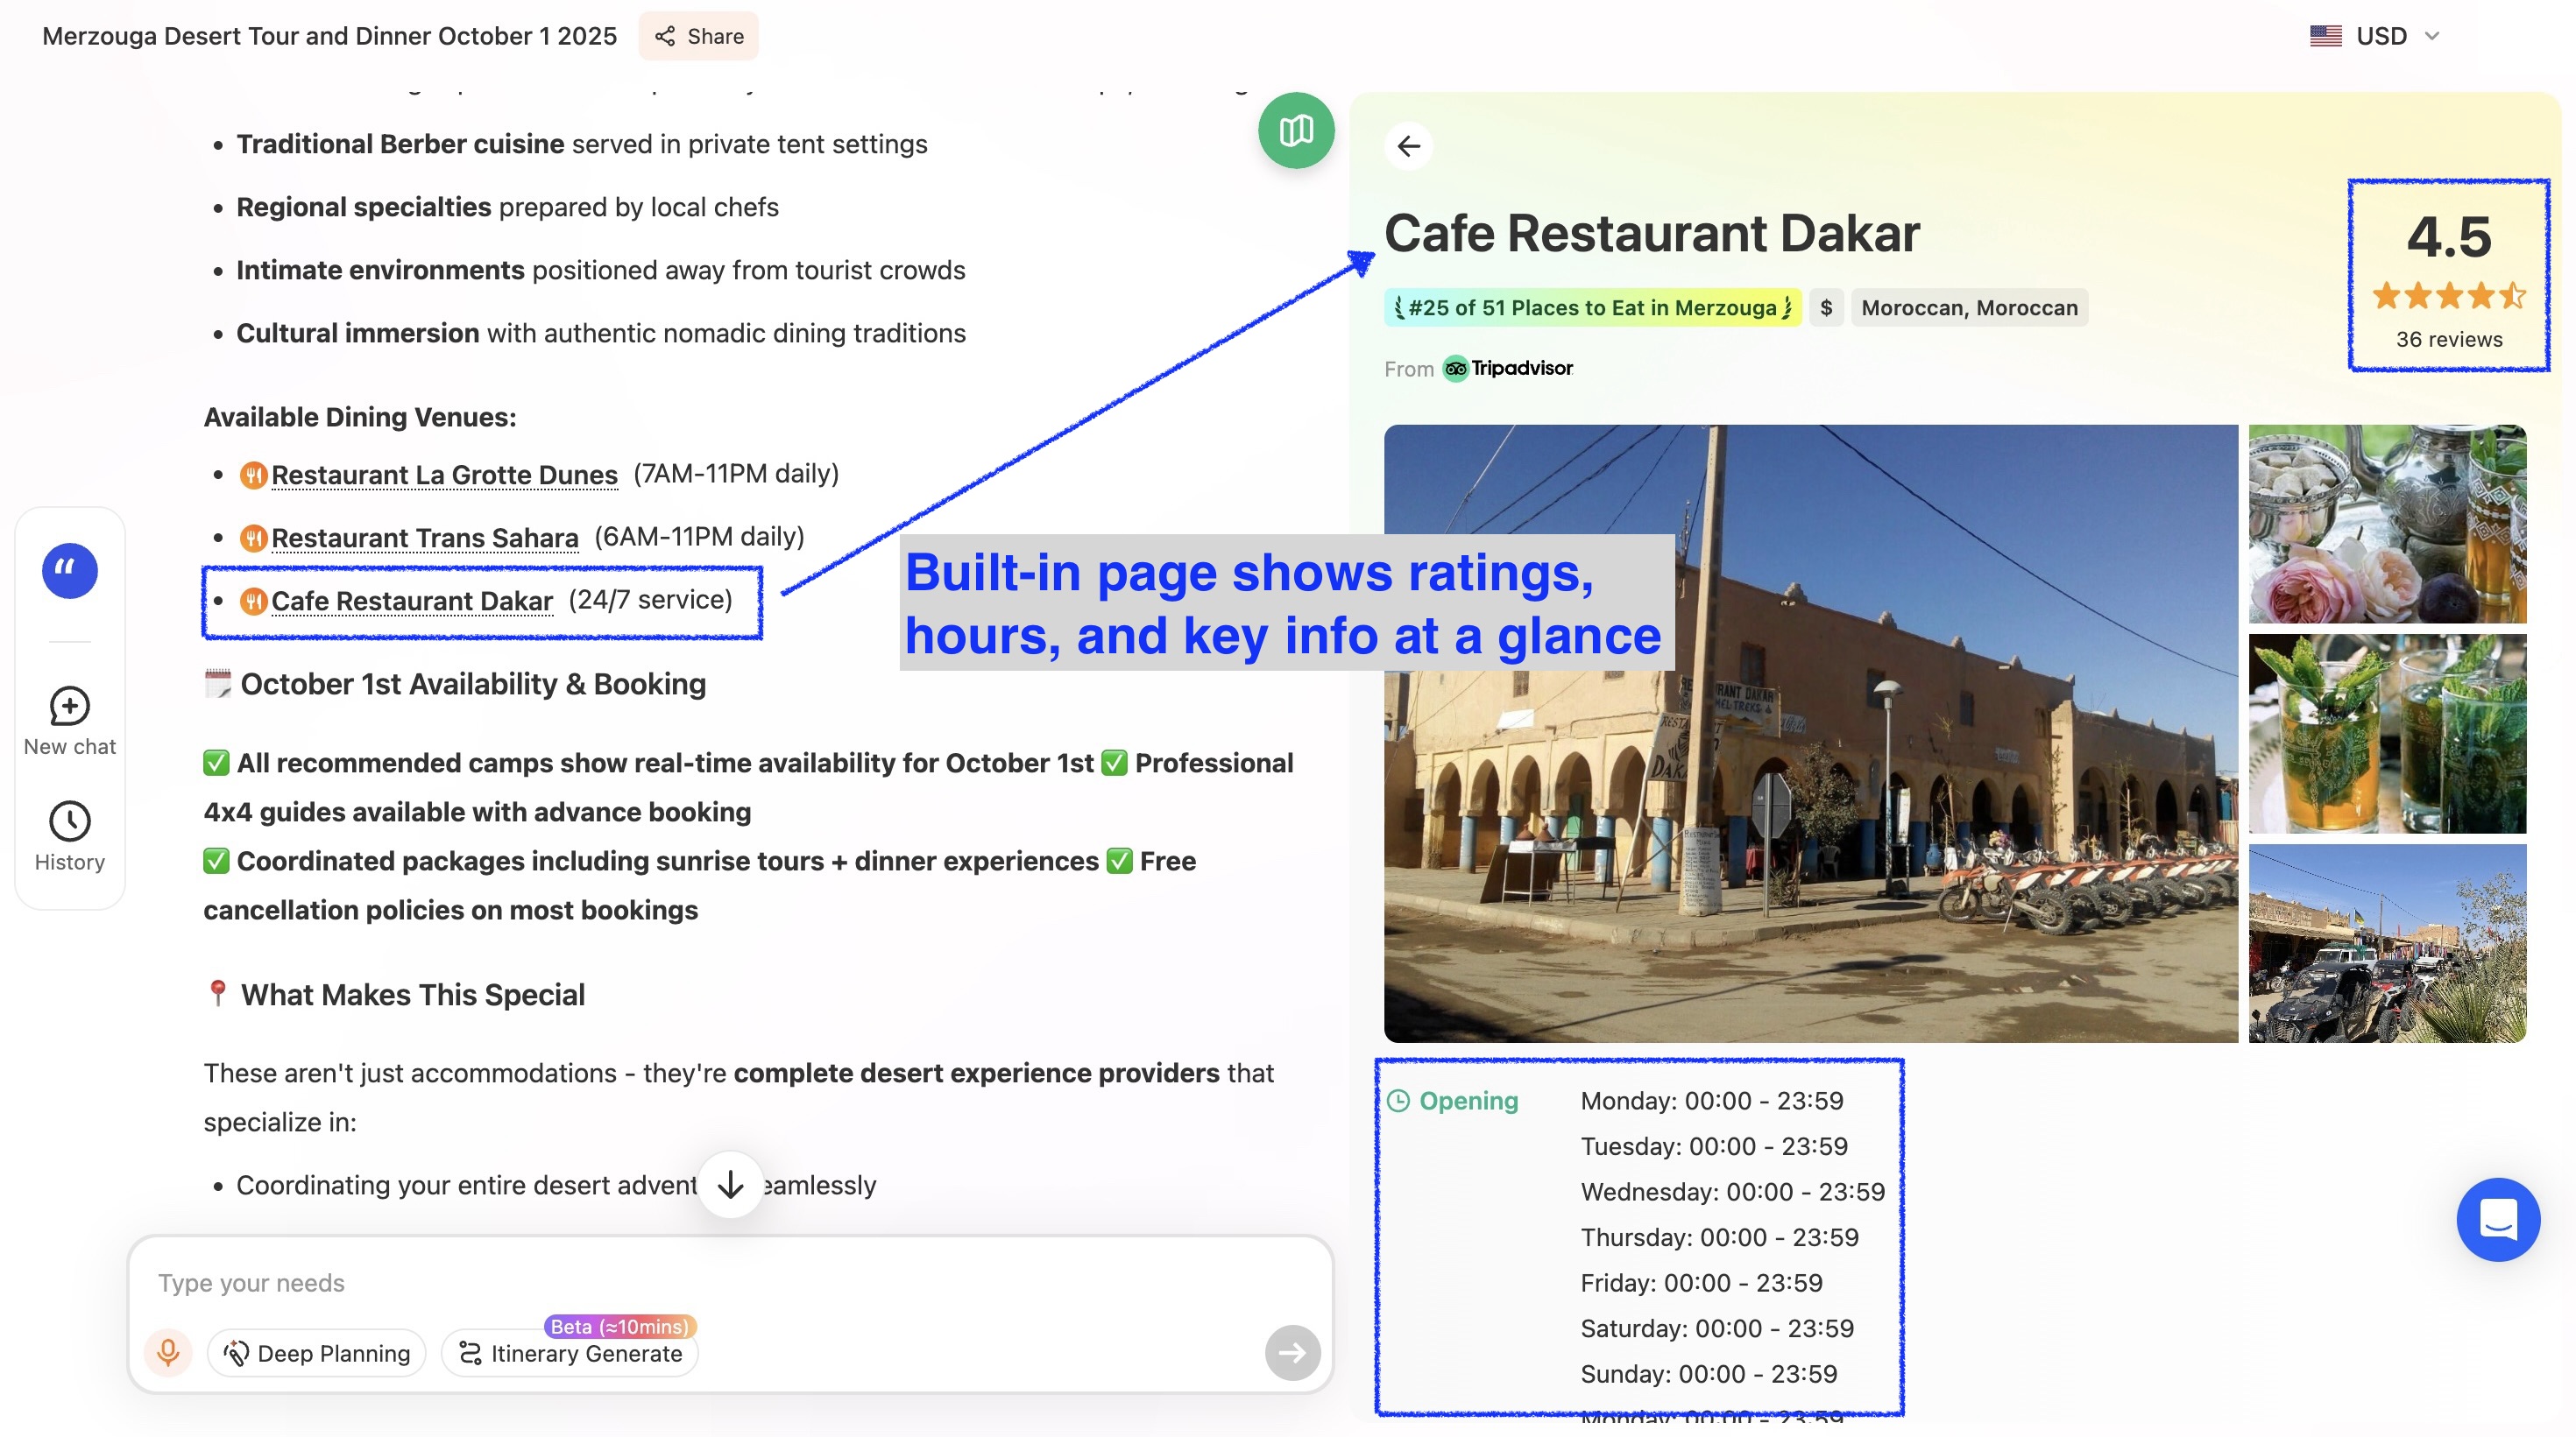The width and height of the screenshot is (2576, 1437).
Task: Open the green map view button
Action: (1296, 130)
